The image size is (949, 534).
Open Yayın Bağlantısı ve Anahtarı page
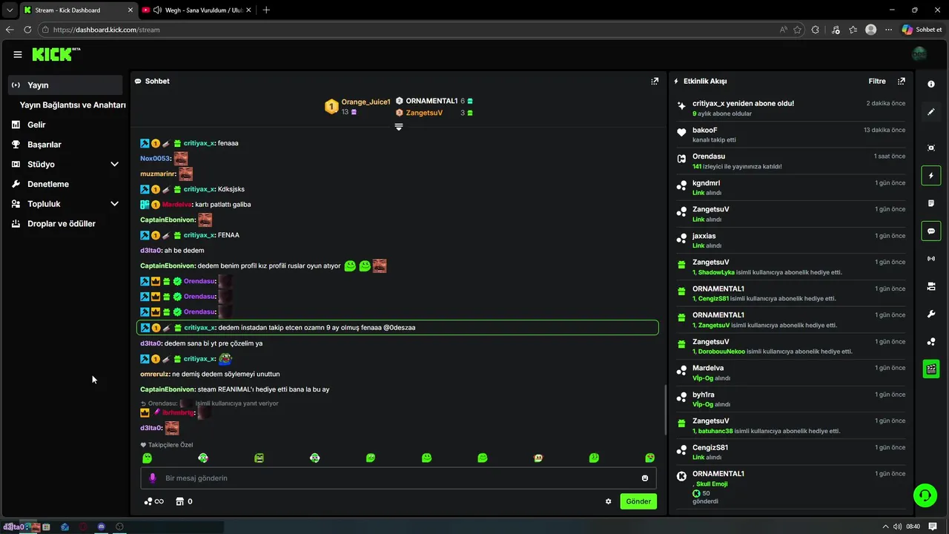(x=73, y=105)
